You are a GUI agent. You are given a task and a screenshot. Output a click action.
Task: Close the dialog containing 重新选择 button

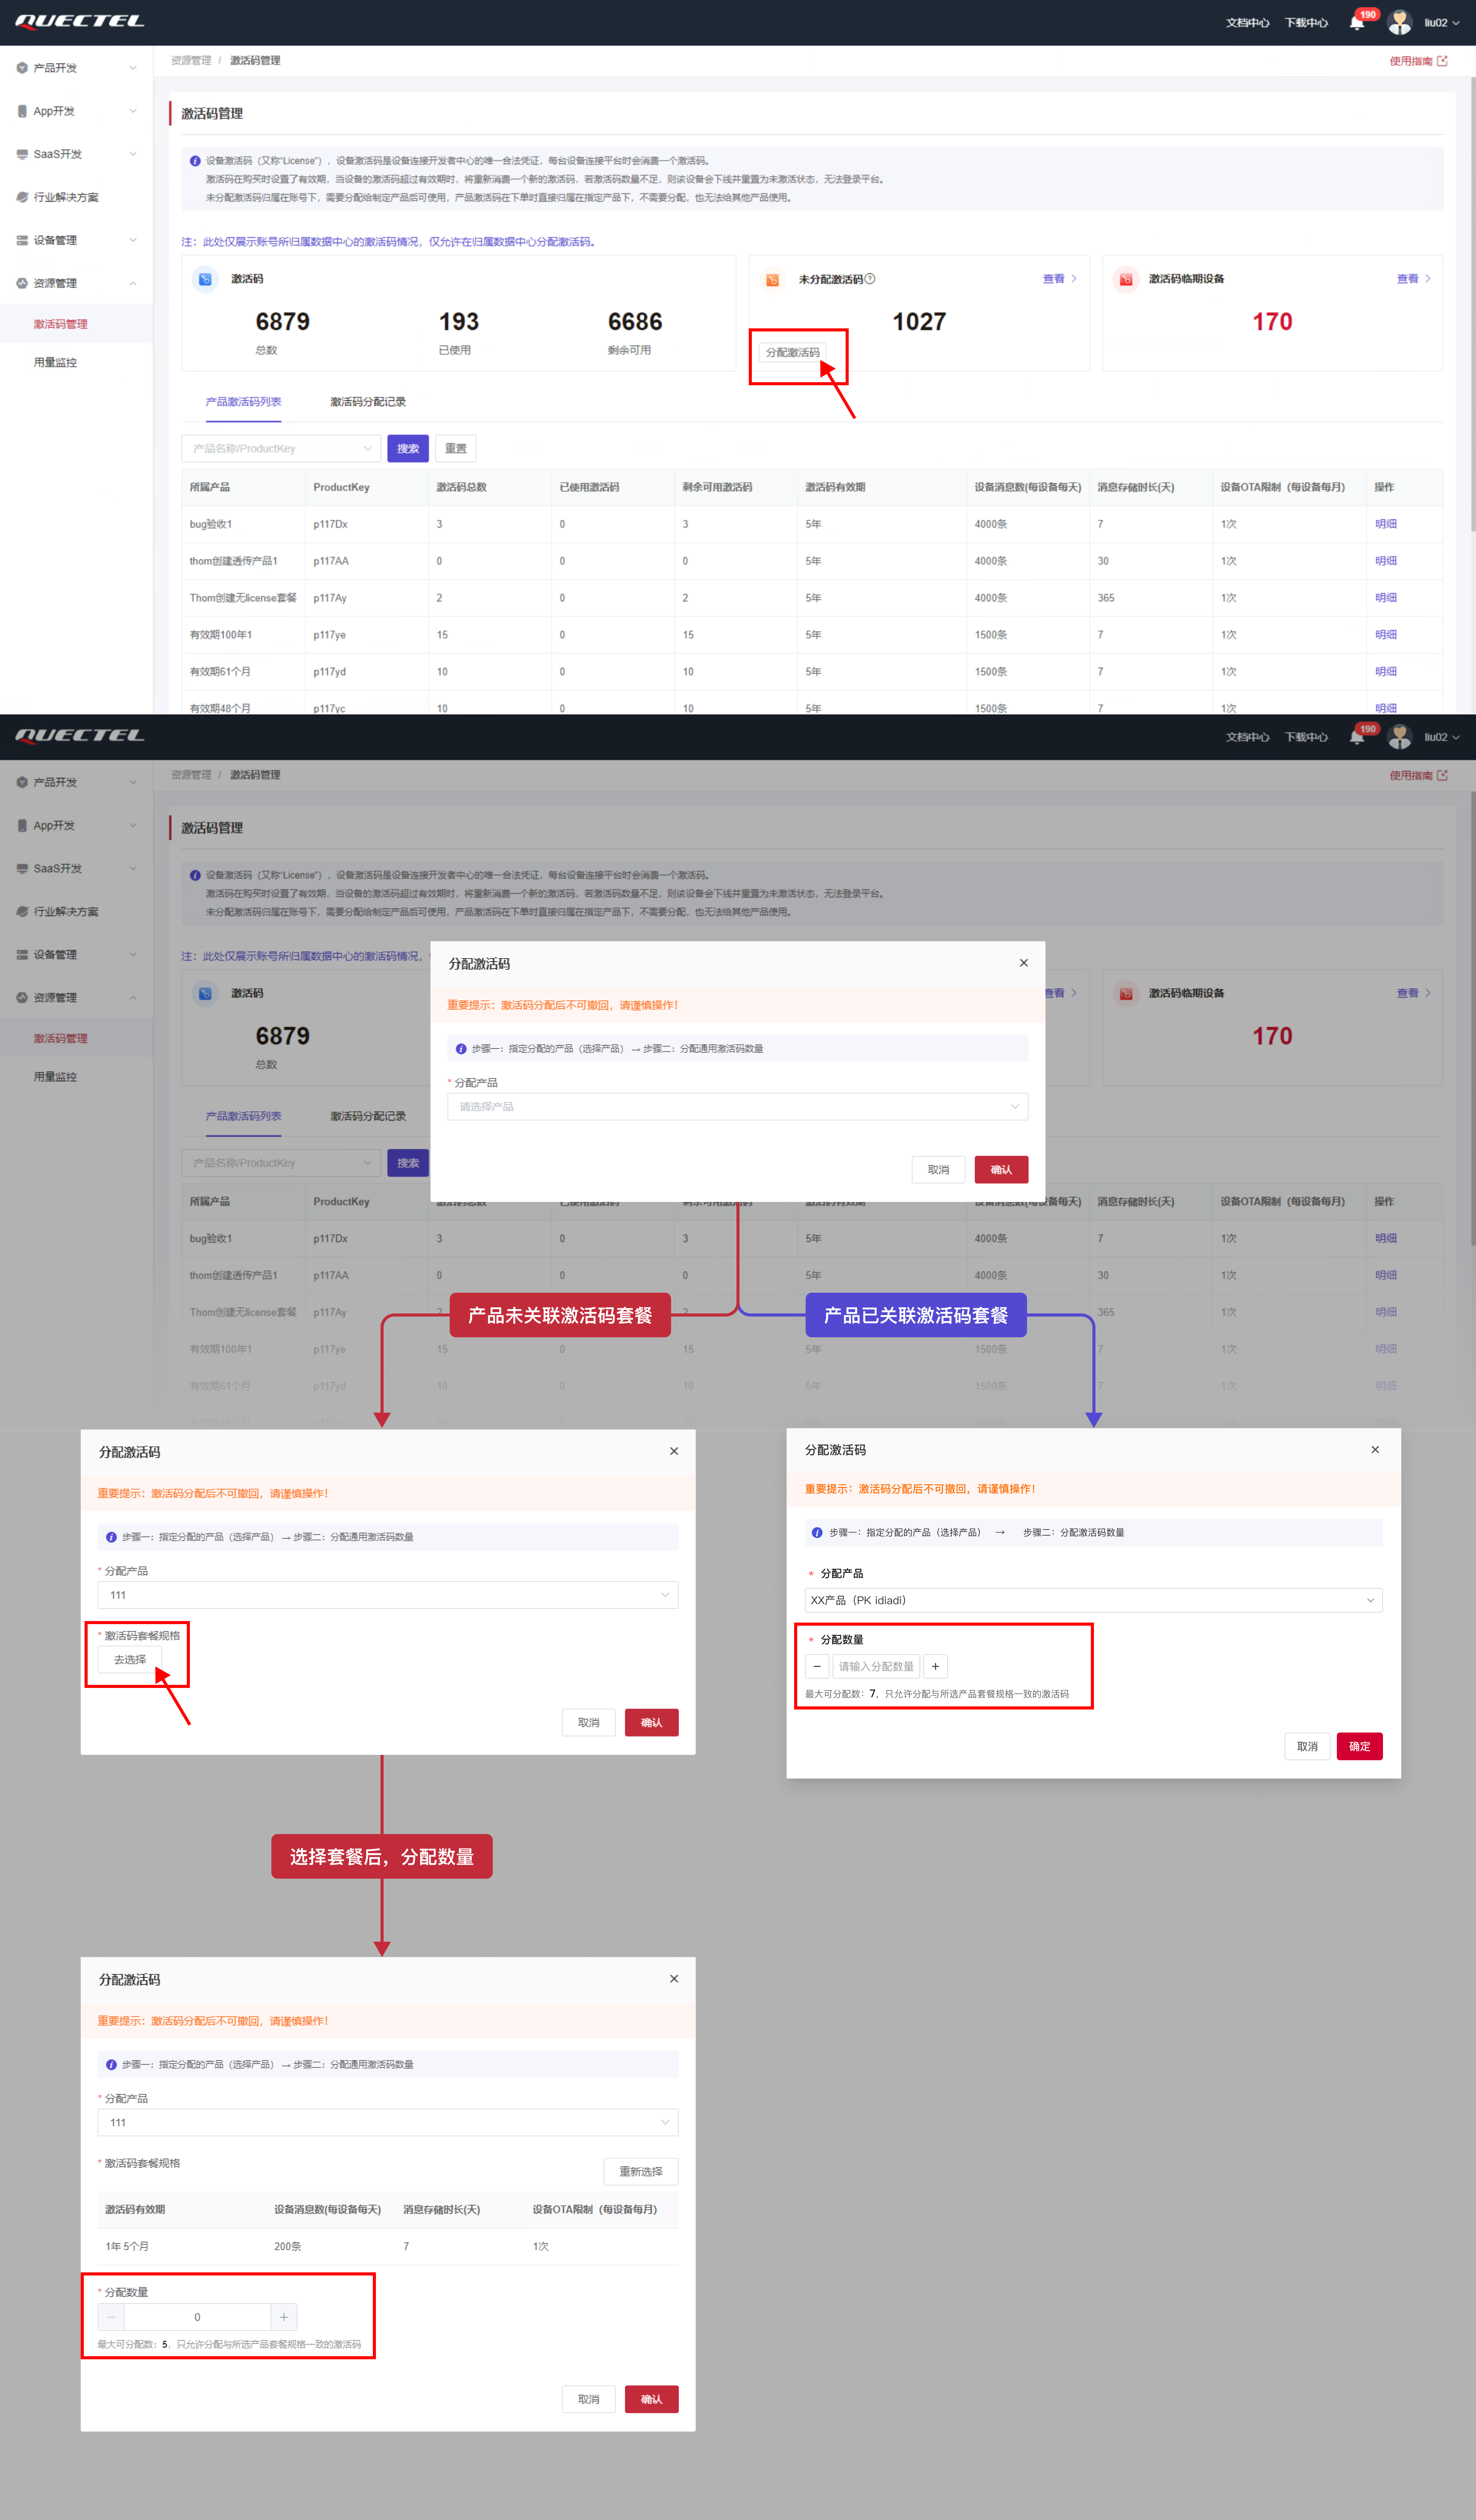[674, 1979]
